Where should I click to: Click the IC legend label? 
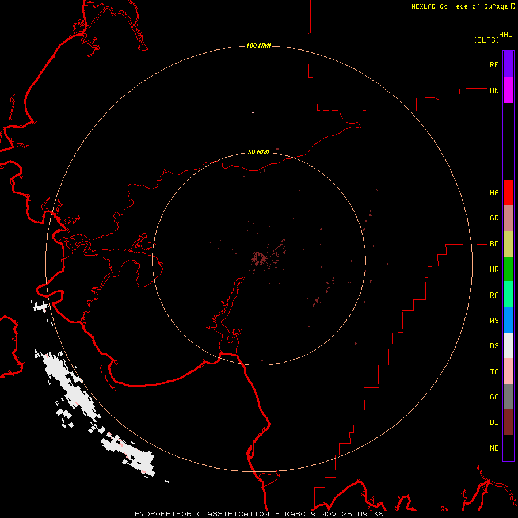(494, 372)
